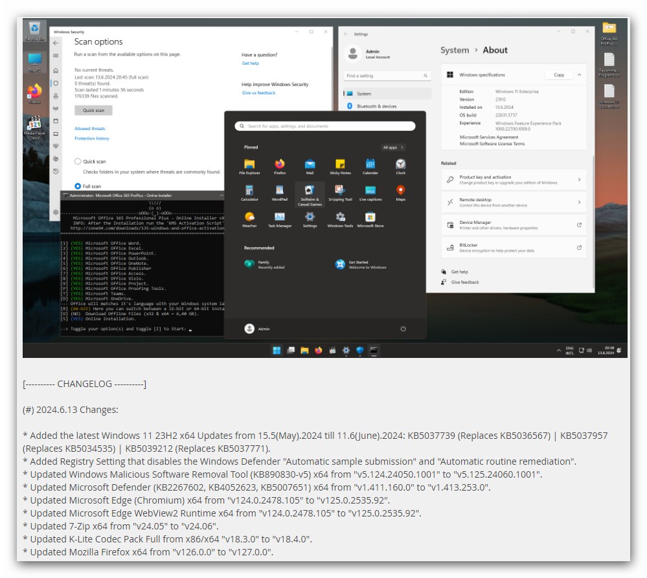This screenshot has width=647, height=578.
Task: Copy Windows specifications
Action: click(x=559, y=74)
